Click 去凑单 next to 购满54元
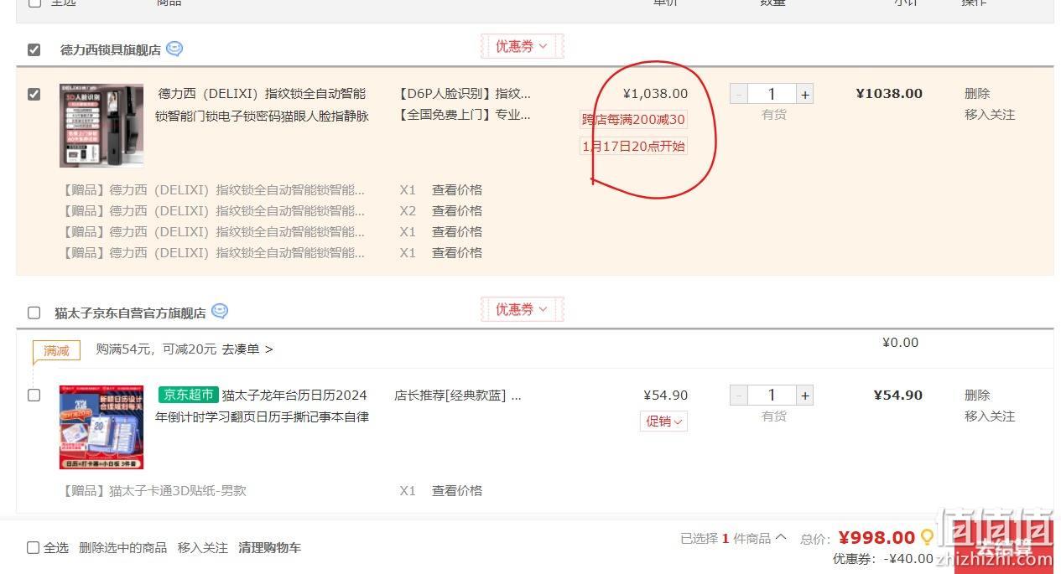The image size is (1061, 574). tap(247, 349)
